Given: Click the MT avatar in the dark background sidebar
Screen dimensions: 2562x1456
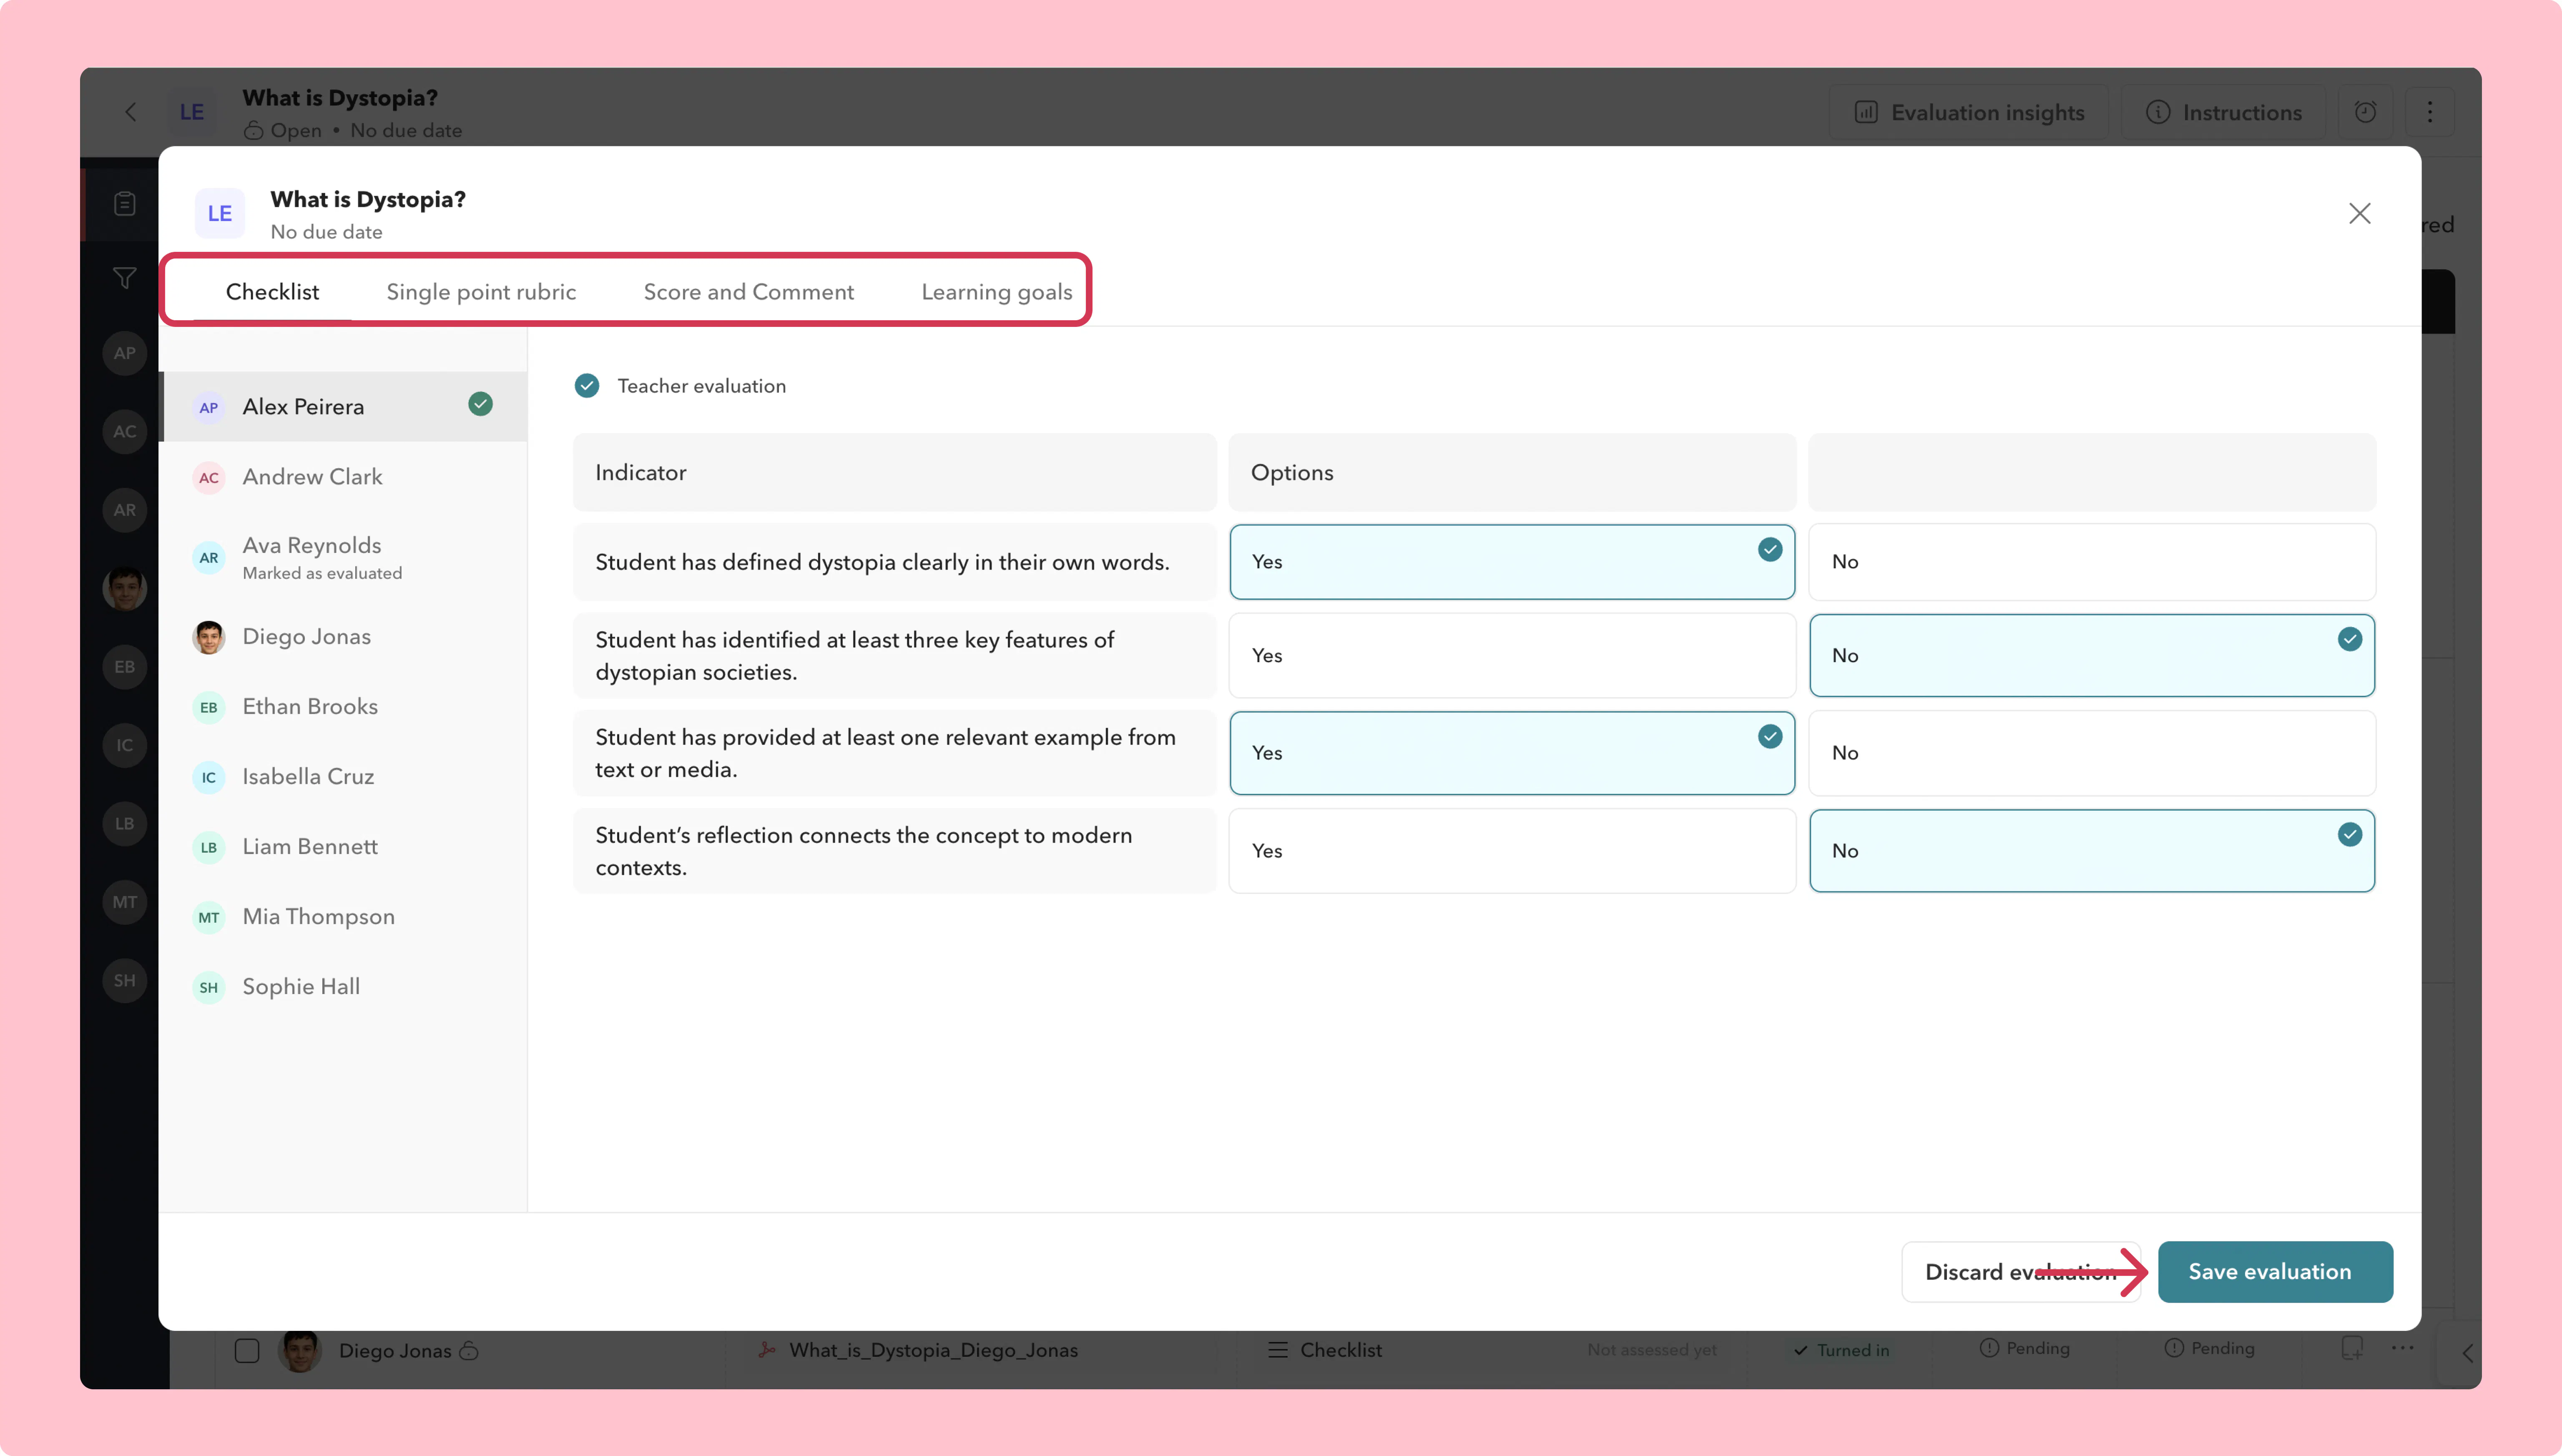Looking at the screenshot, I should pos(125,902).
